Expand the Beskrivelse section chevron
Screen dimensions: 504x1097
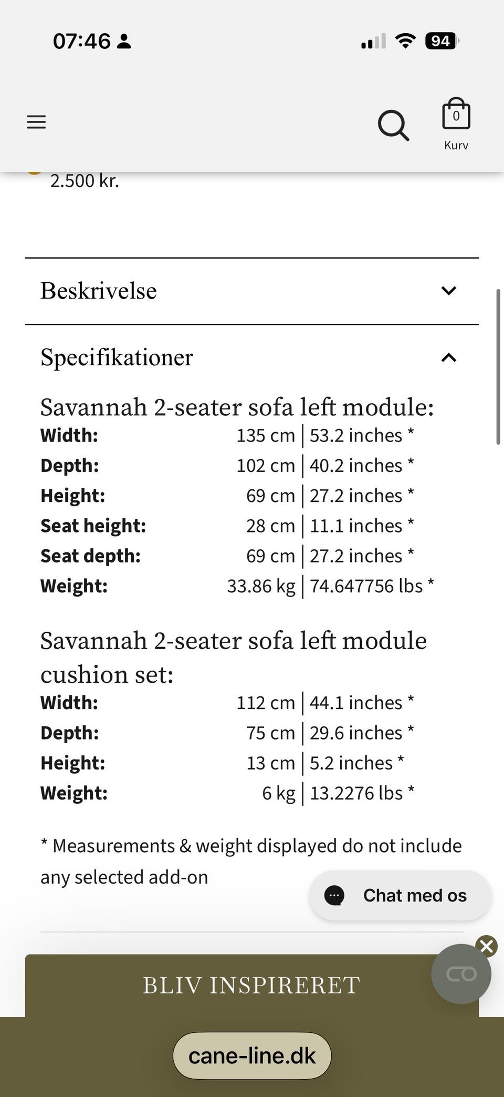tap(448, 291)
